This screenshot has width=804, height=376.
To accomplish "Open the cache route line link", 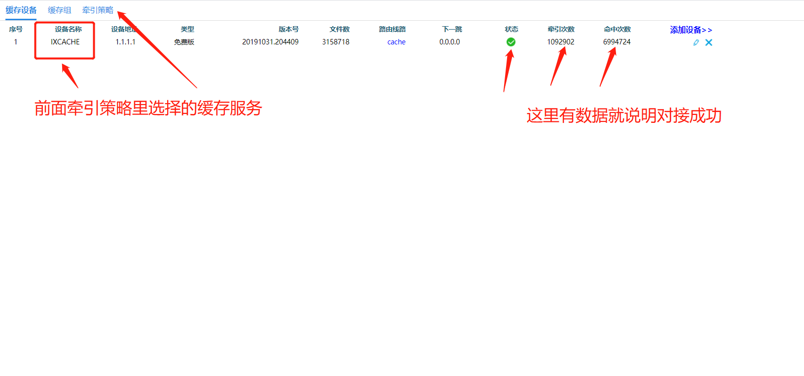I will click(x=396, y=42).
